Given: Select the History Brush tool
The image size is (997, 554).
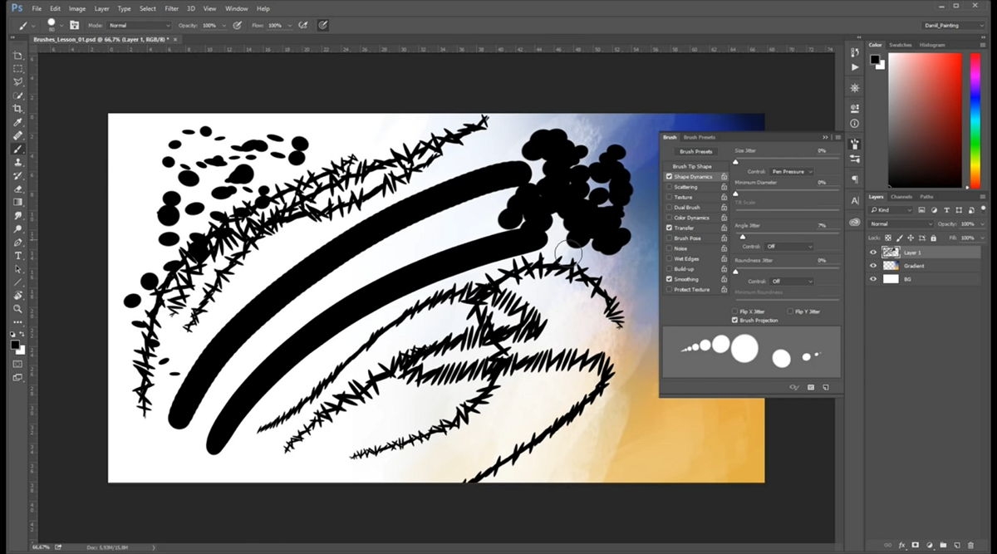Looking at the screenshot, I should click(17, 175).
